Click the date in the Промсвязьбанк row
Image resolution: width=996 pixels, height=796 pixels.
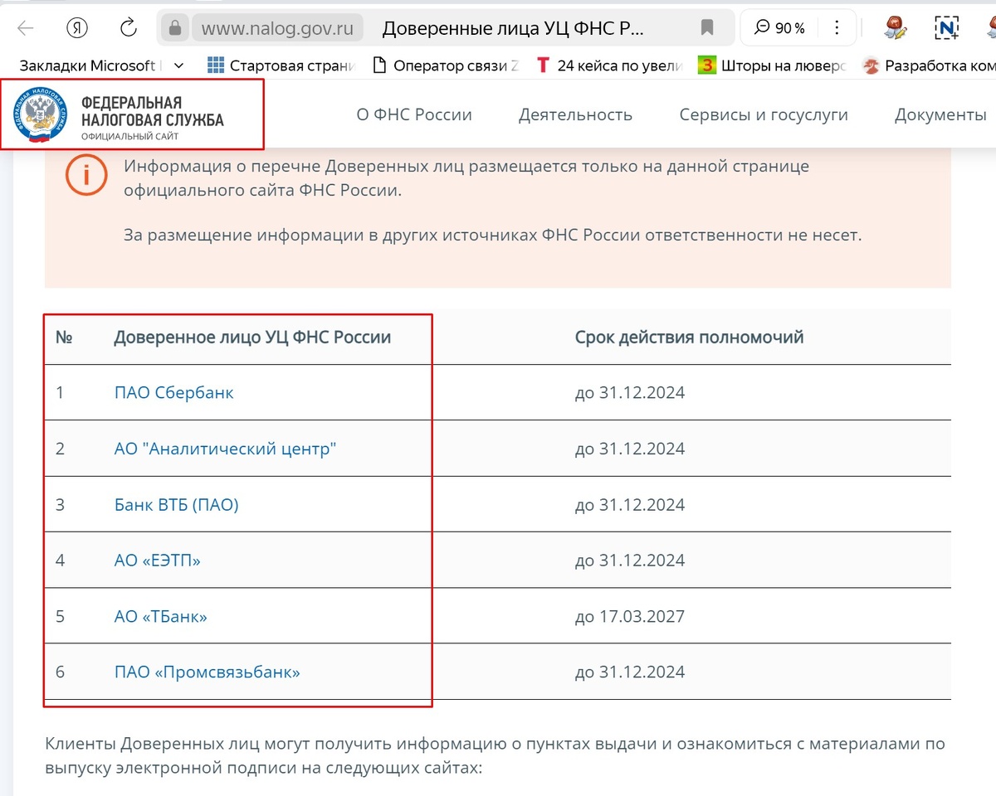coord(630,672)
